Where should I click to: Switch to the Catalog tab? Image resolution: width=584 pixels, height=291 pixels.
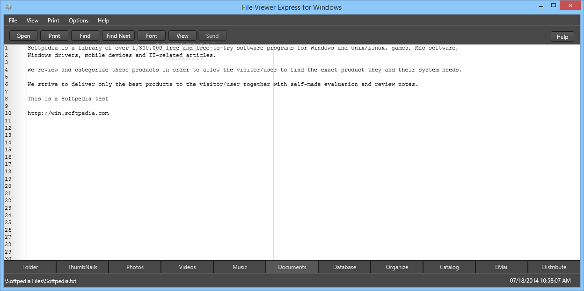click(x=450, y=267)
